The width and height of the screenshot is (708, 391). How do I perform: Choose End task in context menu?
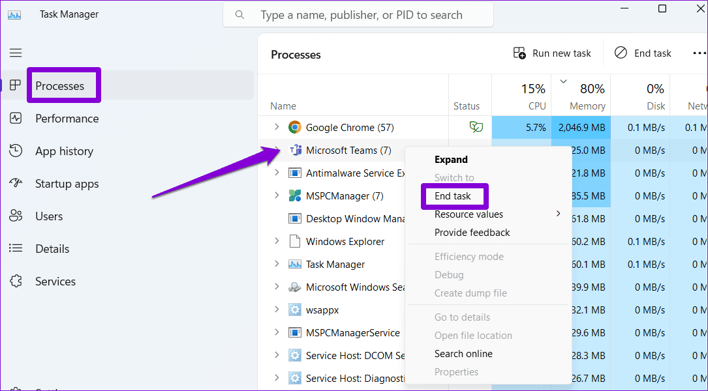coord(453,196)
